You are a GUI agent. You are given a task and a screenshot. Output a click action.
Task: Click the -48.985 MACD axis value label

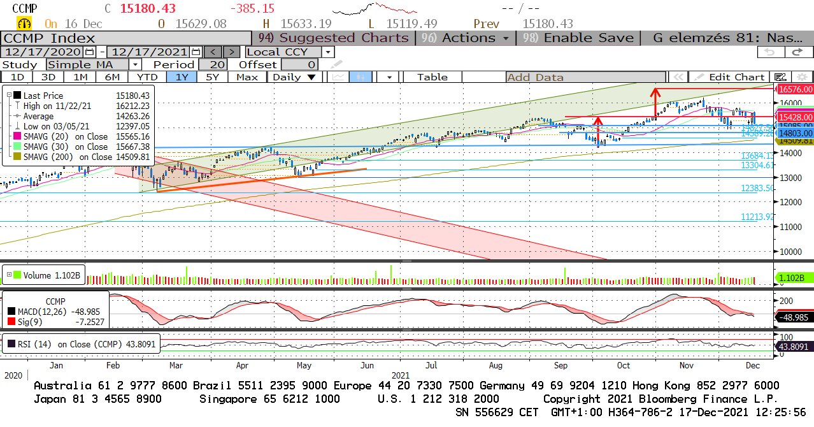(x=796, y=317)
